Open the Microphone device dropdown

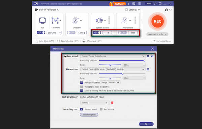[113, 69]
